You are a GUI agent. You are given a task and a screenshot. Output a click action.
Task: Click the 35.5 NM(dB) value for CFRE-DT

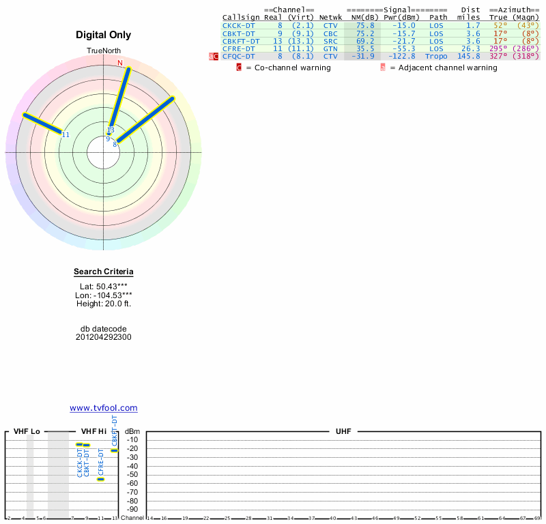click(365, 49)
